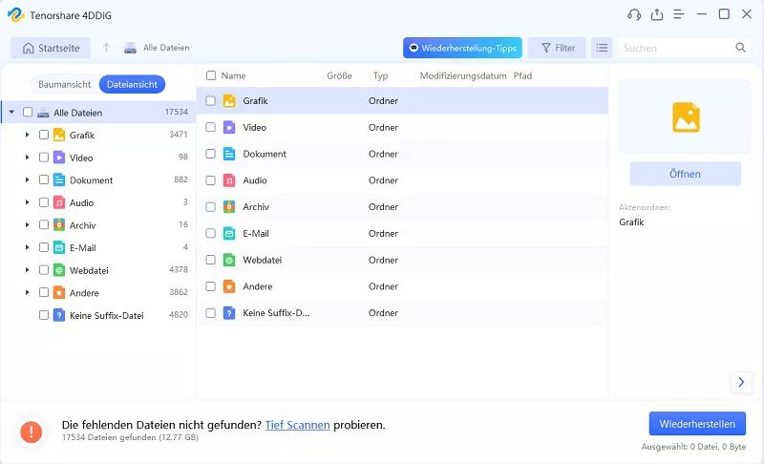Sort by the Pfad column header
Image resolution: width=764 pixels, height=464 pixels.
tap(522, 75)
